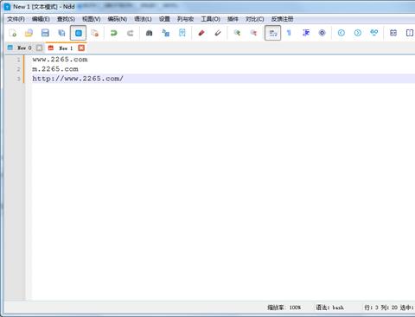The height and width of the screenshot is (317, 415).
Task: Close the New 0 tab
Action: point(40,48)
